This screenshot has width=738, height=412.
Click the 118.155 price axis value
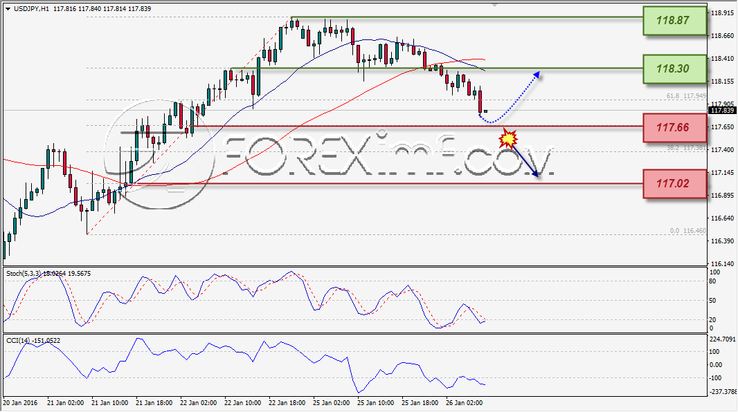(723, 82)
